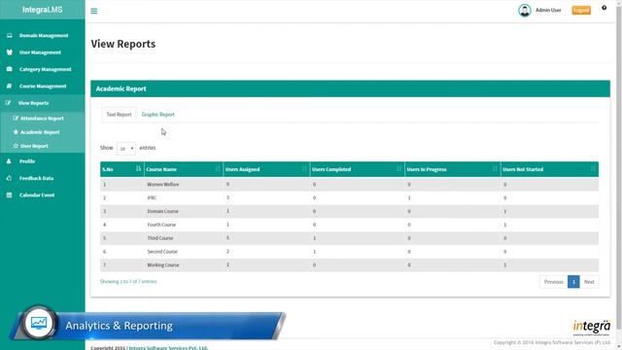Click the Course Management book icon
Viewport: 622px width, 350px height.
9,86
